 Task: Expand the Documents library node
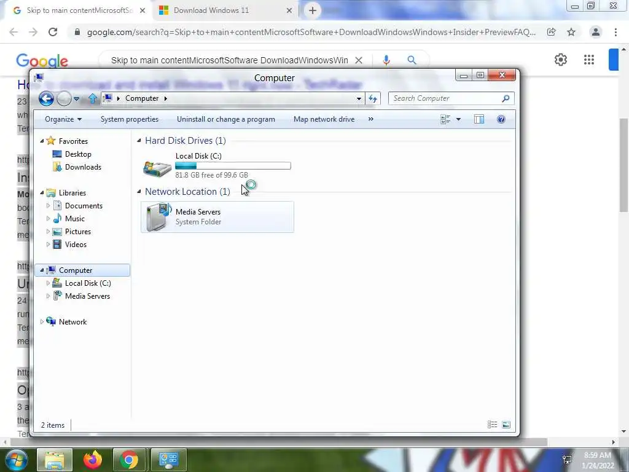(x=48, y=206)
